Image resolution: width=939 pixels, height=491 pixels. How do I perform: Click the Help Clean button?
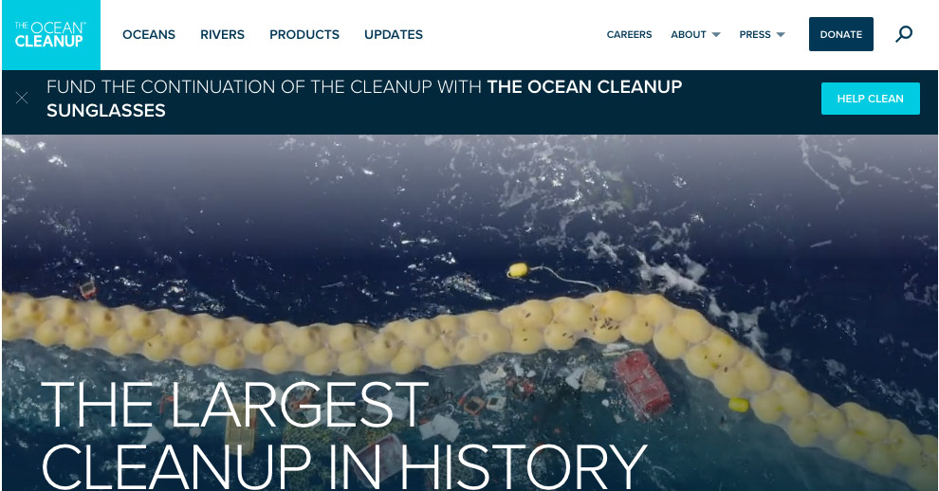pos(870,99)
